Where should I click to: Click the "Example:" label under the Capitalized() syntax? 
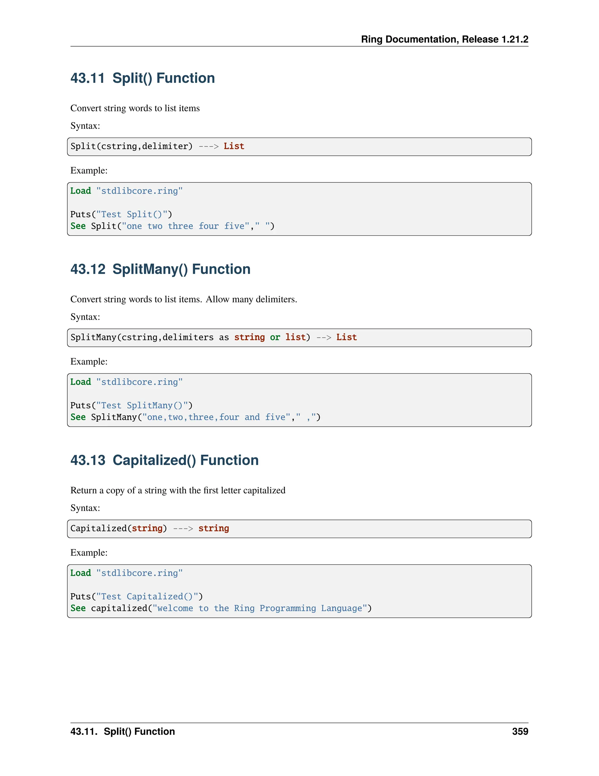[89, 553]
